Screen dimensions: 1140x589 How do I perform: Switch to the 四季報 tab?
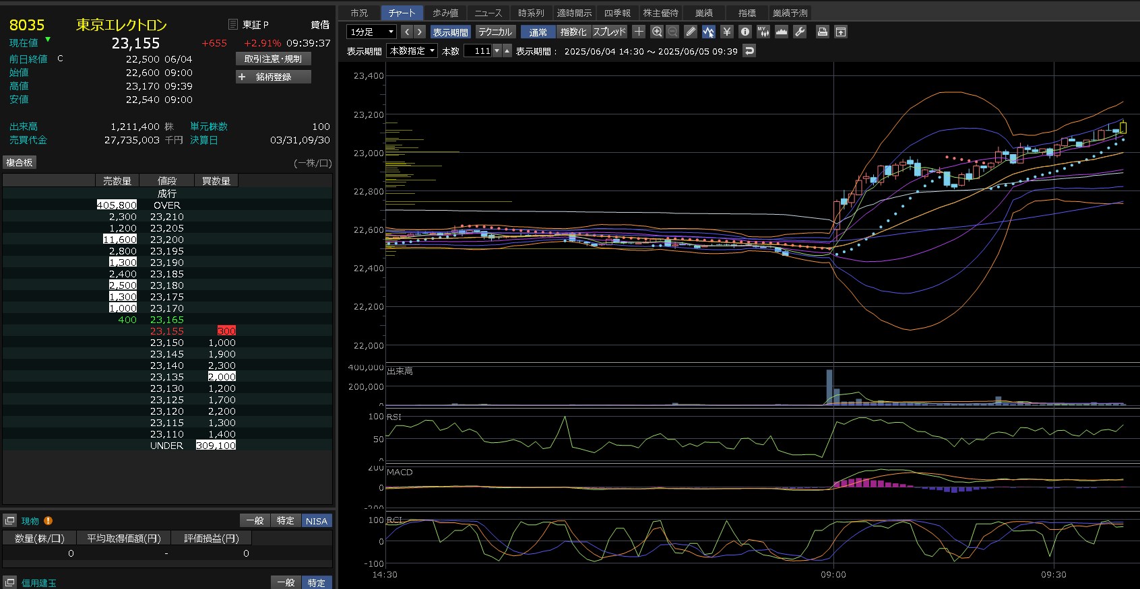click(617, 13)
